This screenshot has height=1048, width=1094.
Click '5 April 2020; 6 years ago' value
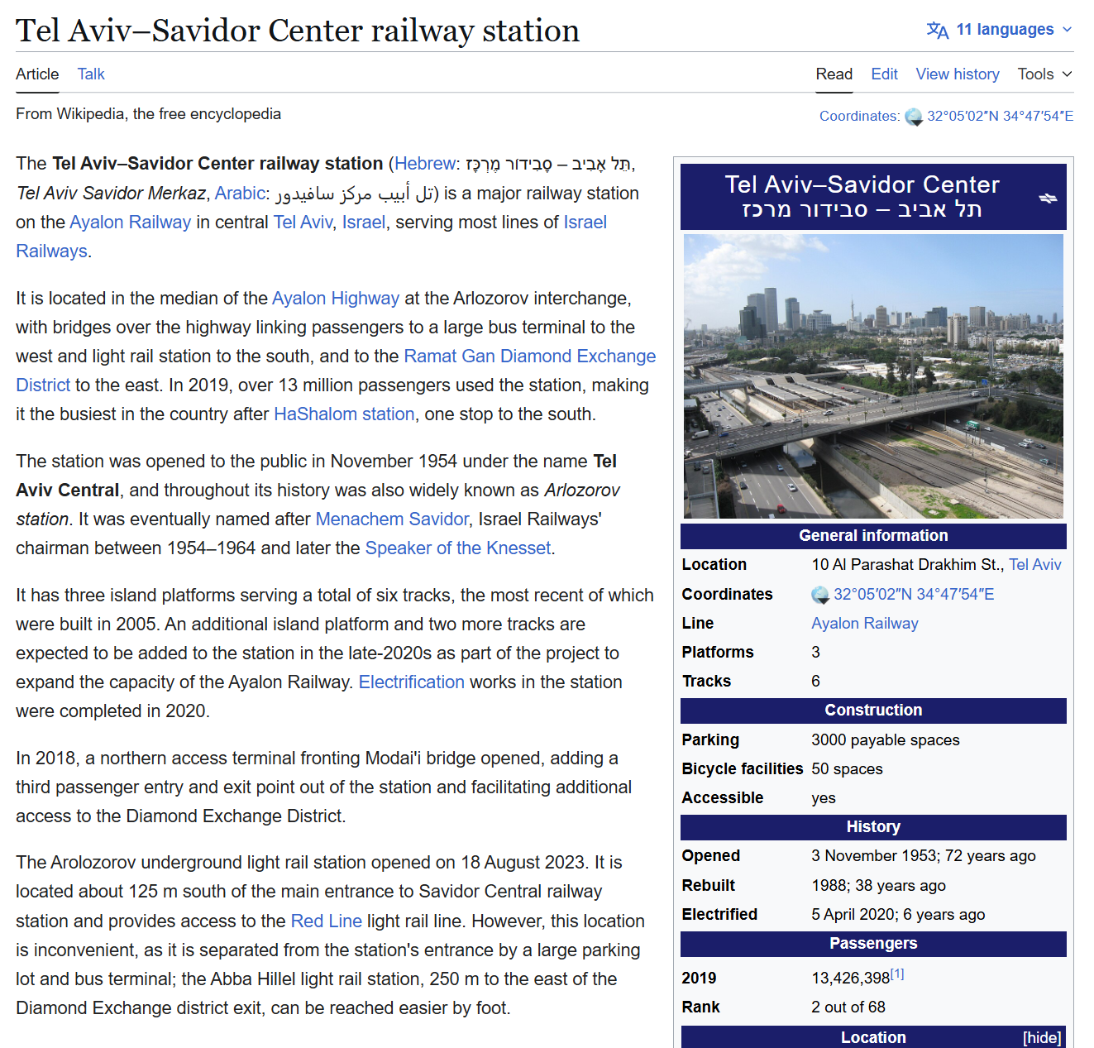(898, 915)
